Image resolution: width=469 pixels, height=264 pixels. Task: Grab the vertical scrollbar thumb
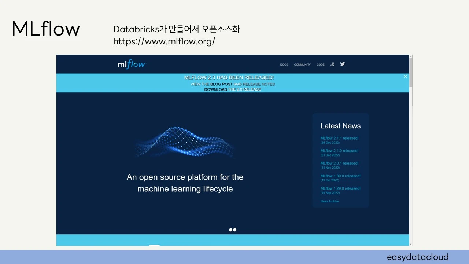click(x=411, y=73)
